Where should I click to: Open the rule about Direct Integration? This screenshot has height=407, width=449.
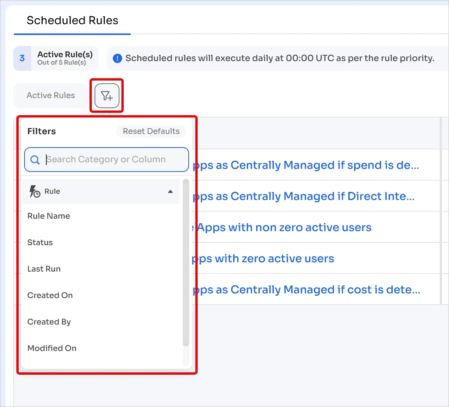click(x=303, y=196)
